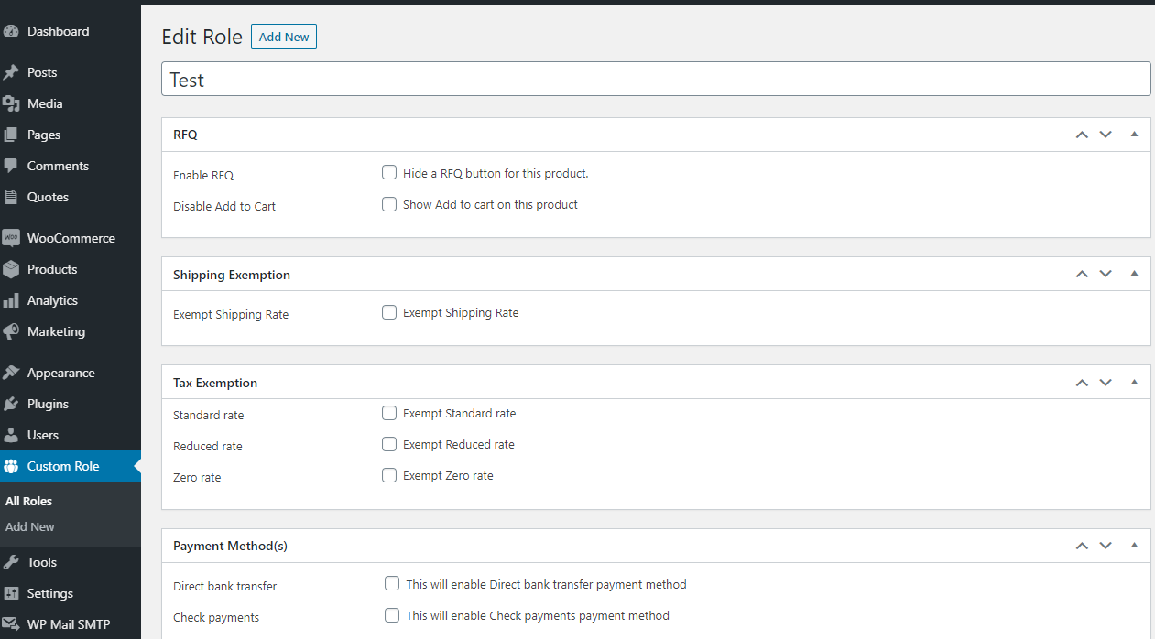
Task: Collapse the RFQ panel with triangle toggle
Action: coord(1134,135)
